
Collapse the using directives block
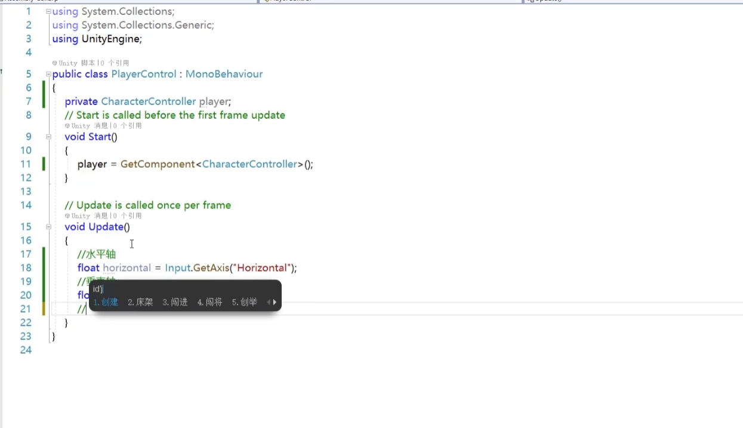click(x=48, y=11)
